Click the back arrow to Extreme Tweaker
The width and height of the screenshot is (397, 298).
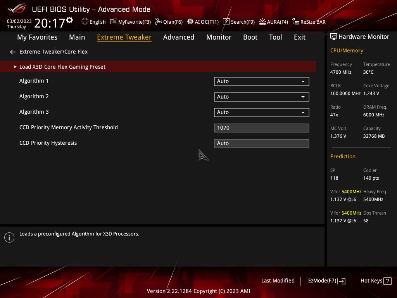pyautogui.click(x=13, y=52)
